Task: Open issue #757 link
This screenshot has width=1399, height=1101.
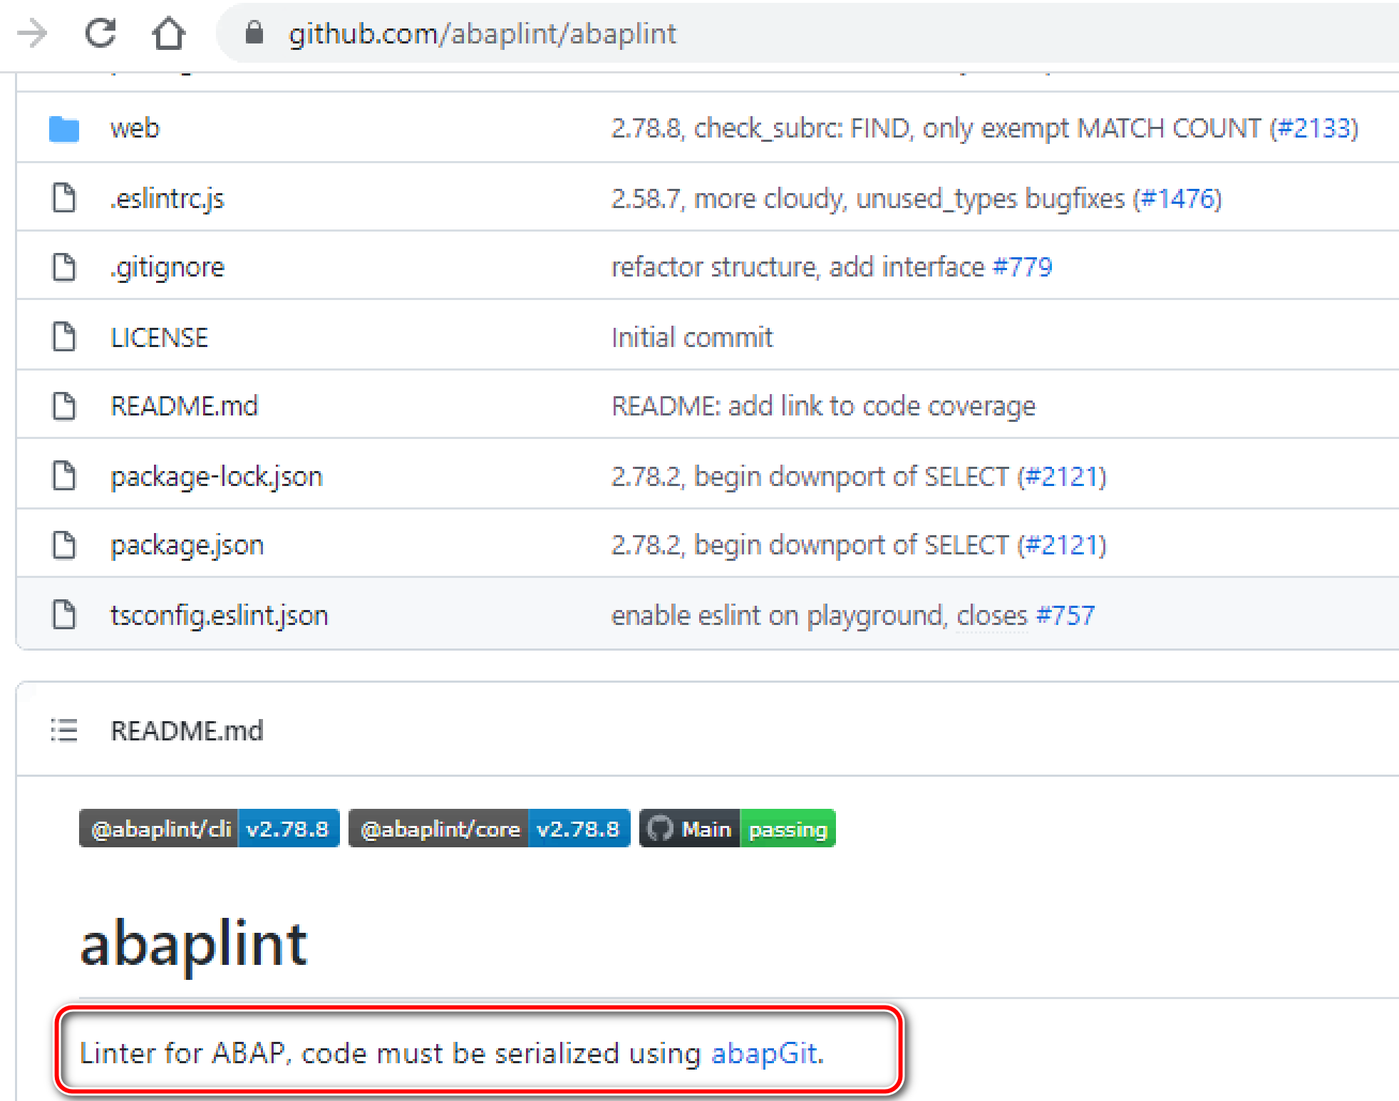Action: (x=1065, y=615)
